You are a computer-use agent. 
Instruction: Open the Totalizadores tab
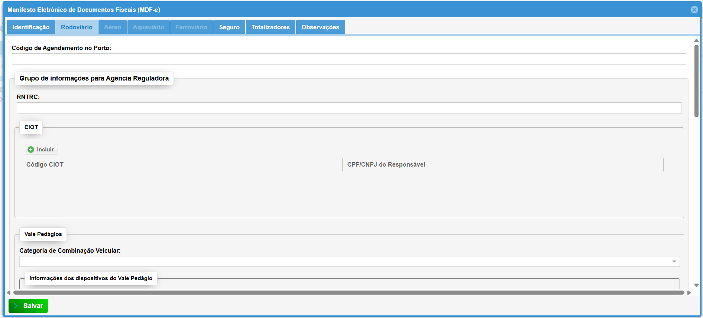tap(270, 27)
